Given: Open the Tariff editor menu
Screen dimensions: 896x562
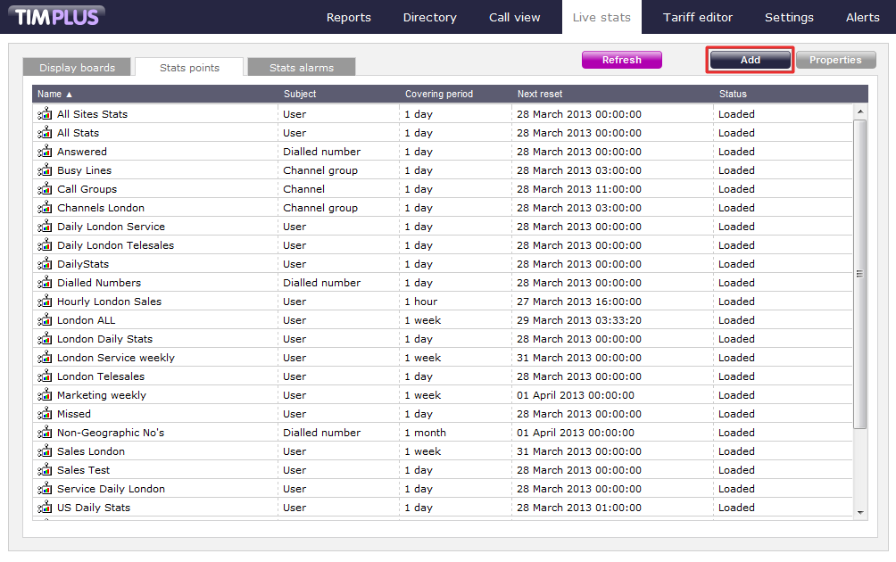Looking at the screenshot, I should tap(697, 17).
